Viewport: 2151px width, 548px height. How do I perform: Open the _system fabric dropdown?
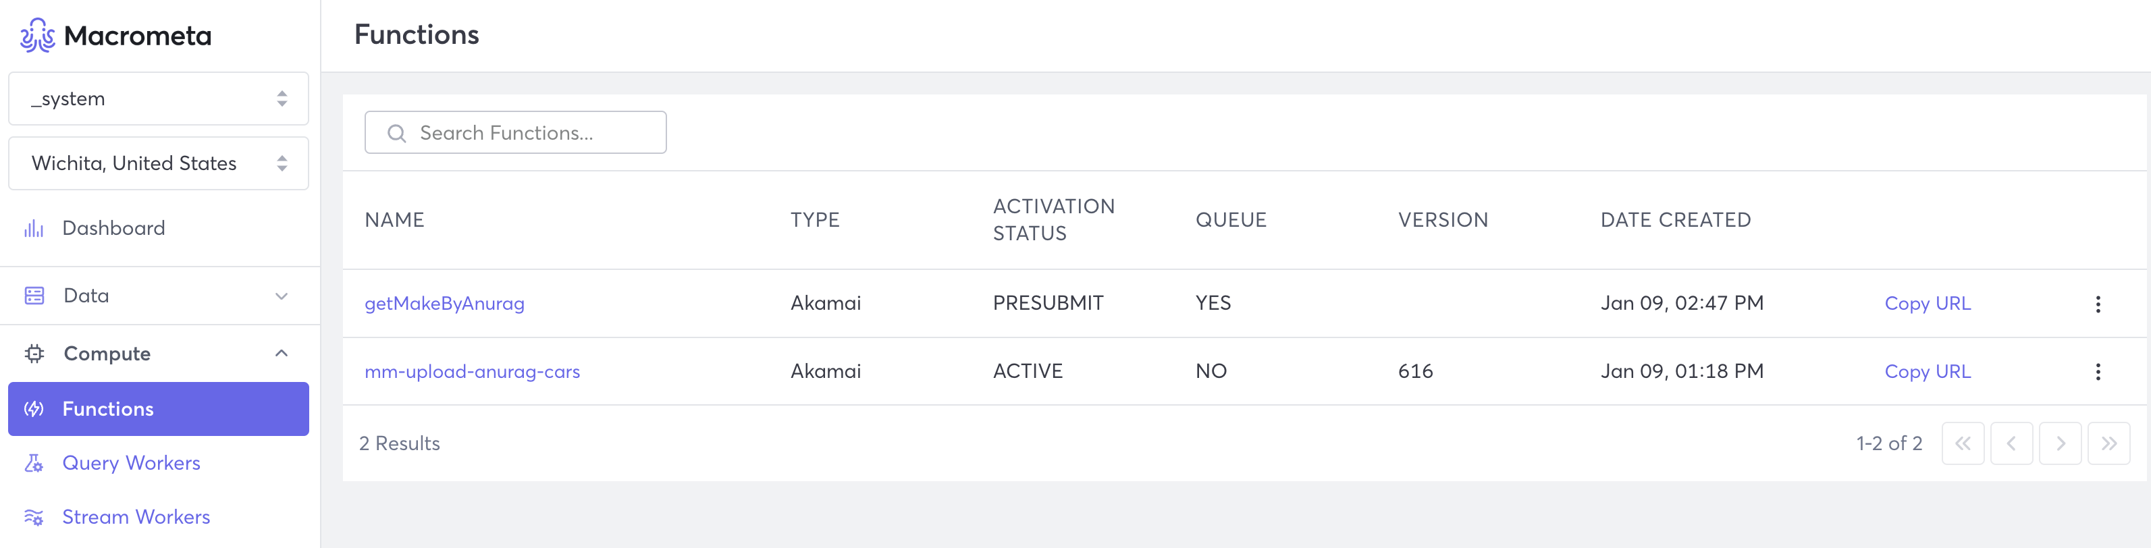coord(159,99)
